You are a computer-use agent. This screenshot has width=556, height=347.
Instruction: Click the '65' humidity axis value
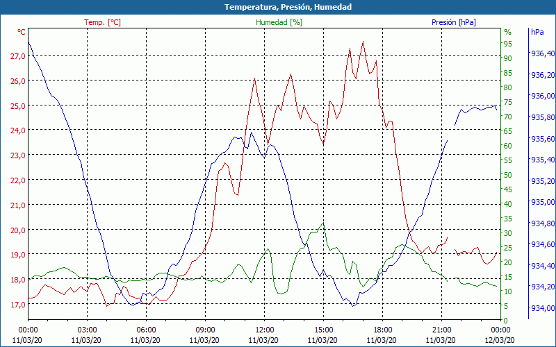508,131
